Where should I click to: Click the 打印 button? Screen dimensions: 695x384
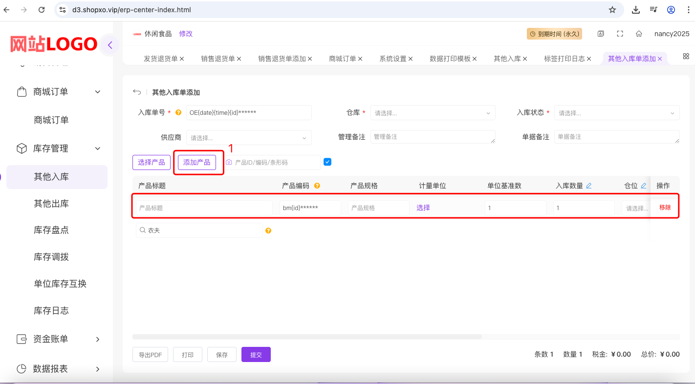(x=188, y=355)
